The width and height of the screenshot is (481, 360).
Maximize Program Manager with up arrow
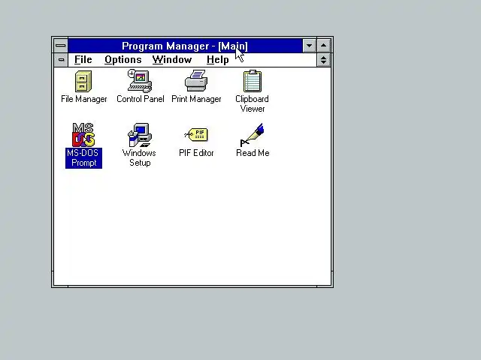pyautogui.click(x=324, y=46)
